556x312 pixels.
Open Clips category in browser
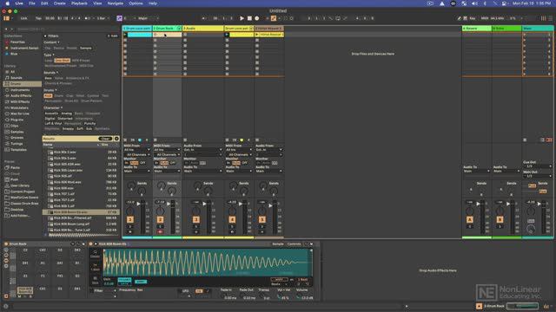click(x=14, y=126)
